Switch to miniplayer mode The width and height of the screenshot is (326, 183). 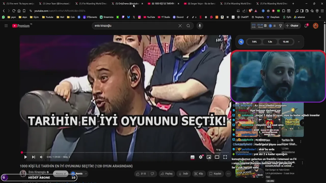(209, 157)
